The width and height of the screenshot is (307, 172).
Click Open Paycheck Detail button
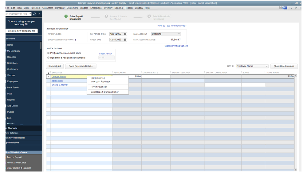click(81, 66)
